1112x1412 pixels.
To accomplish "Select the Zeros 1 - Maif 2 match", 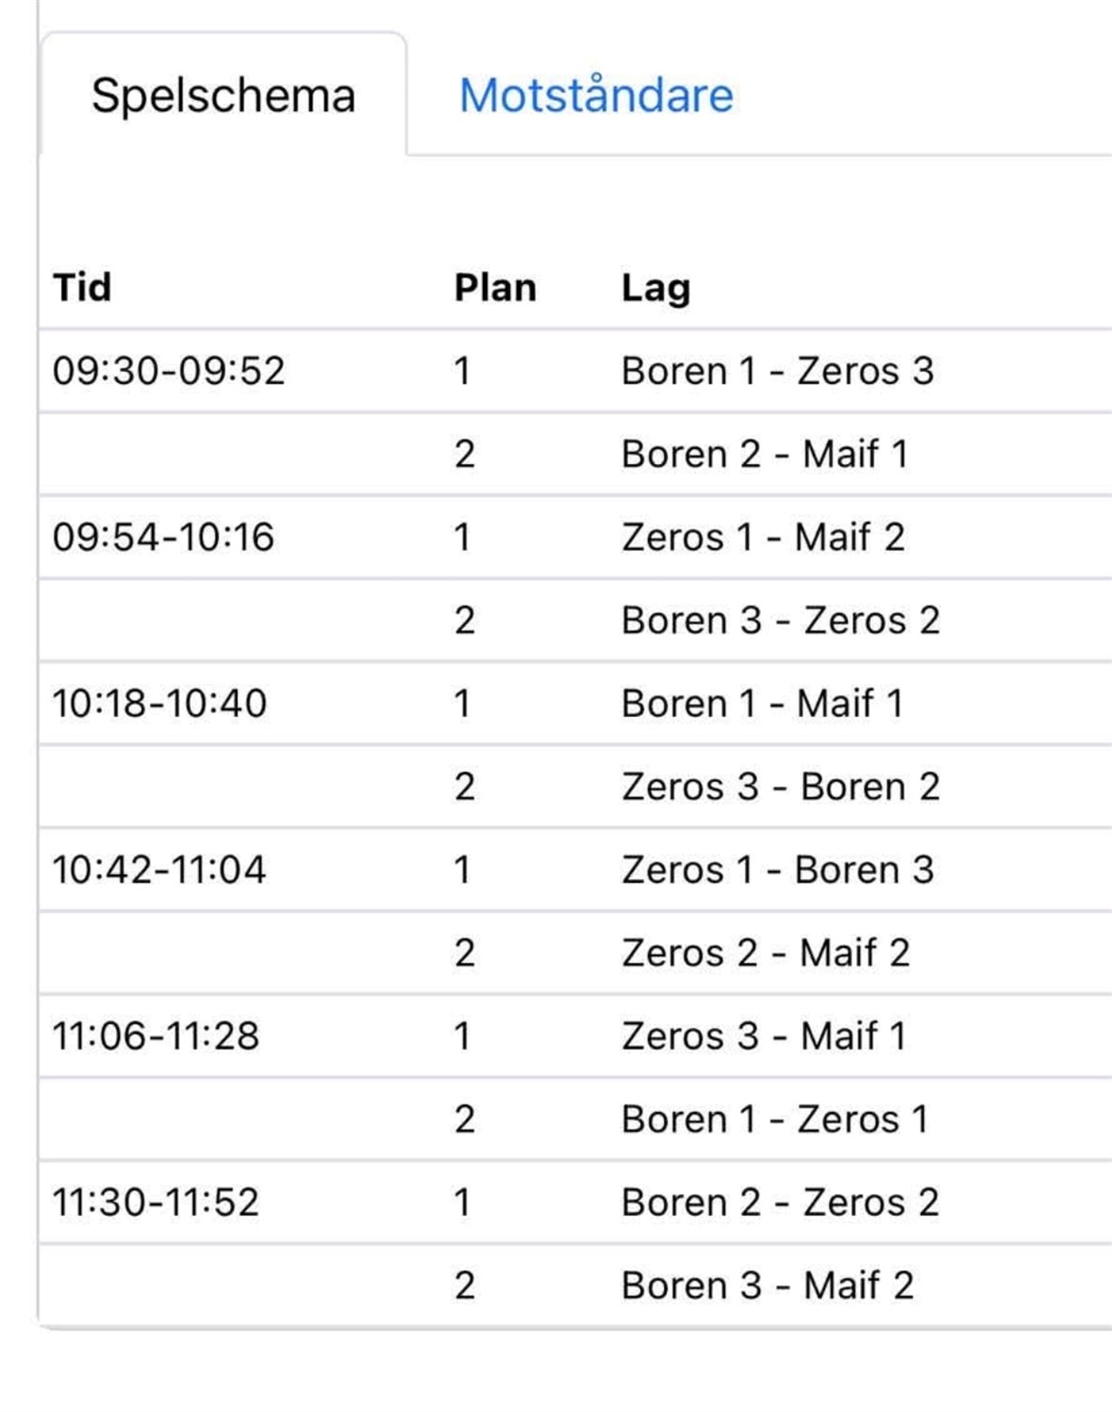I will pos(763,537).
